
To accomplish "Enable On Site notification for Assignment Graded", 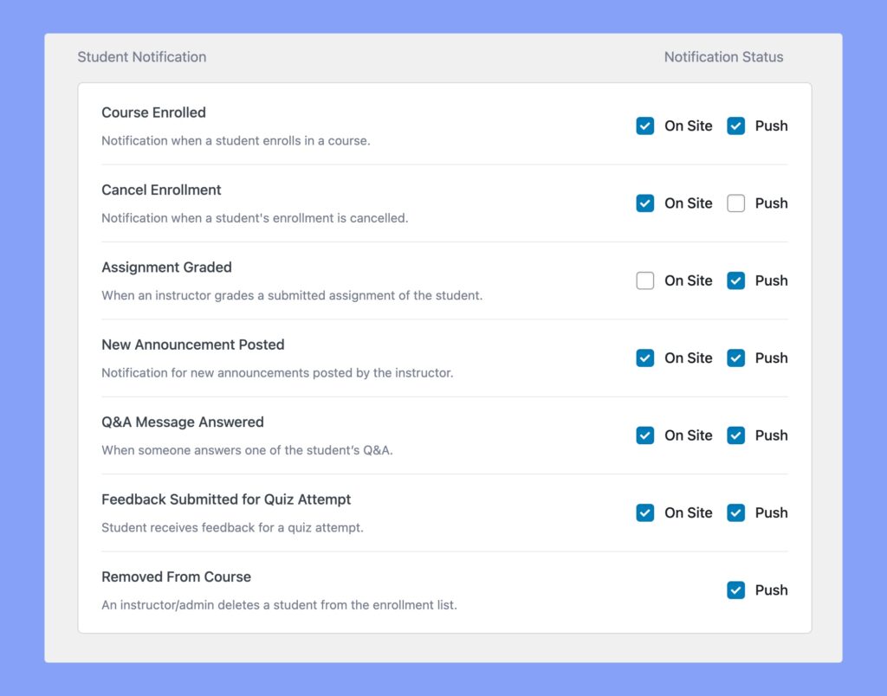I will click(645, 280).
